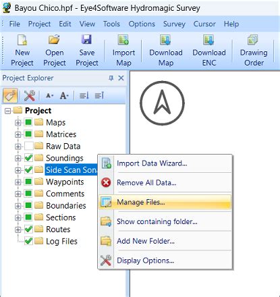
Task: Click the north arrow compass on map
Action: click(162, 103)
